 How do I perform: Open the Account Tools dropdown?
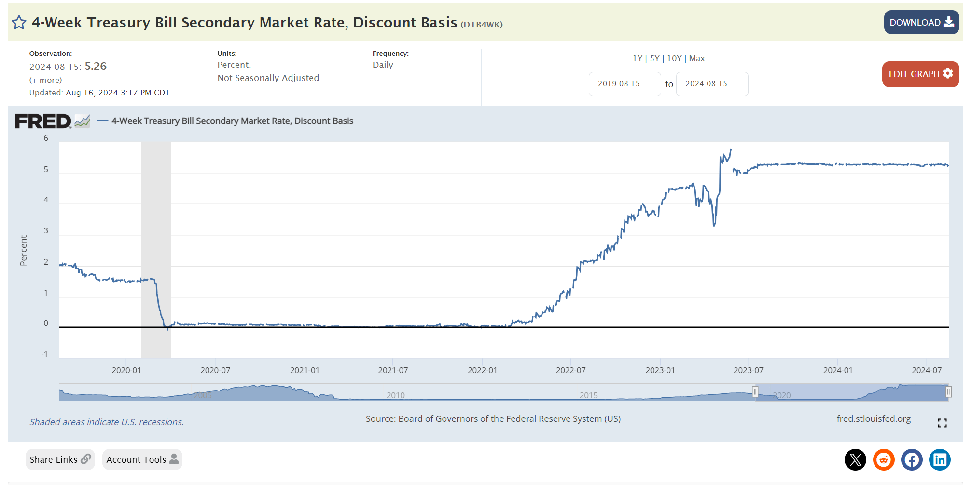[142, 459]
